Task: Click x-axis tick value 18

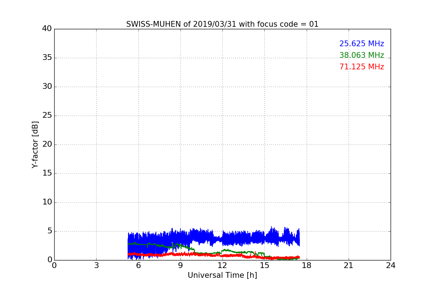Action: click(307, 266)
